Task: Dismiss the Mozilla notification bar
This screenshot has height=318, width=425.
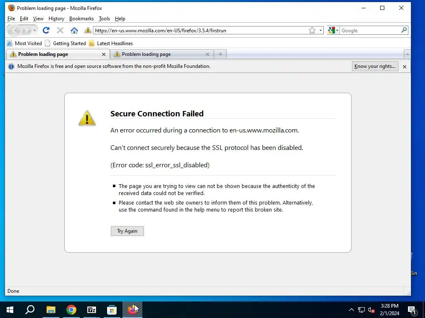Action: 404,67
